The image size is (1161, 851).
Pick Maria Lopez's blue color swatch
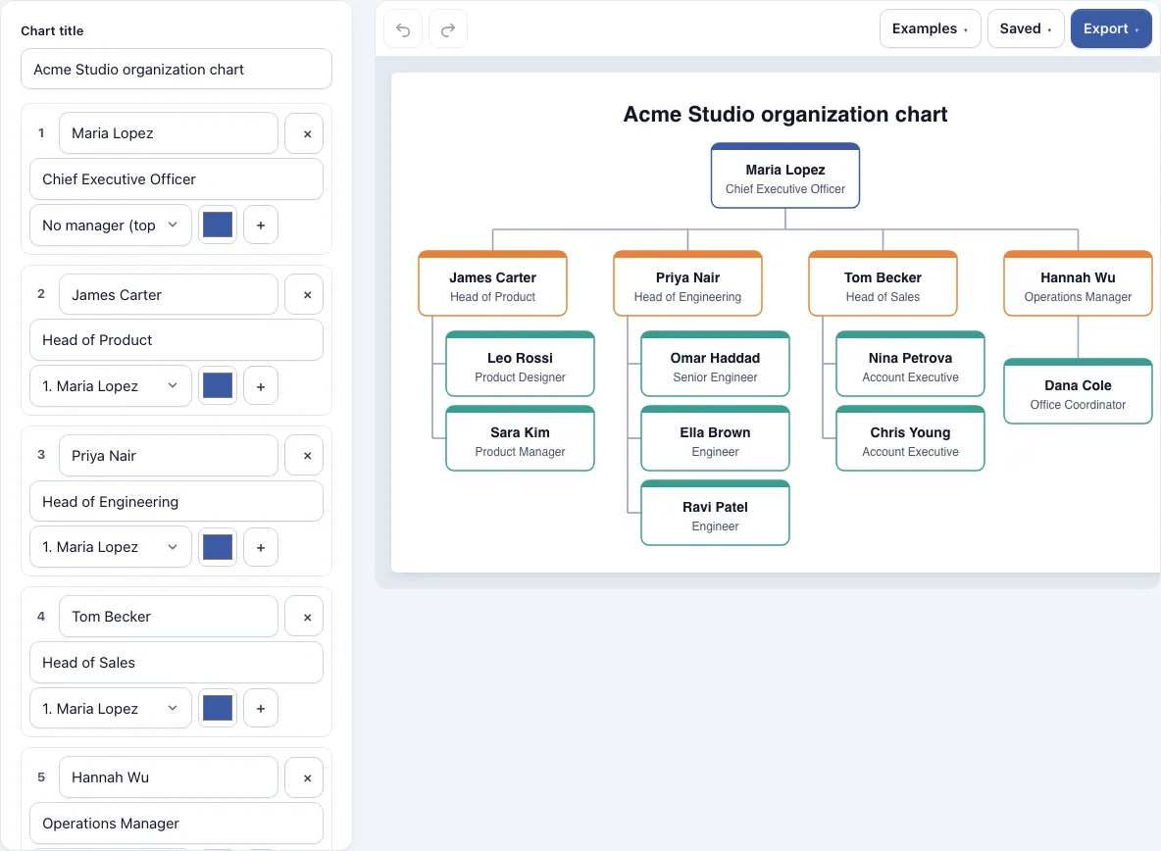(x=218, y=225)
